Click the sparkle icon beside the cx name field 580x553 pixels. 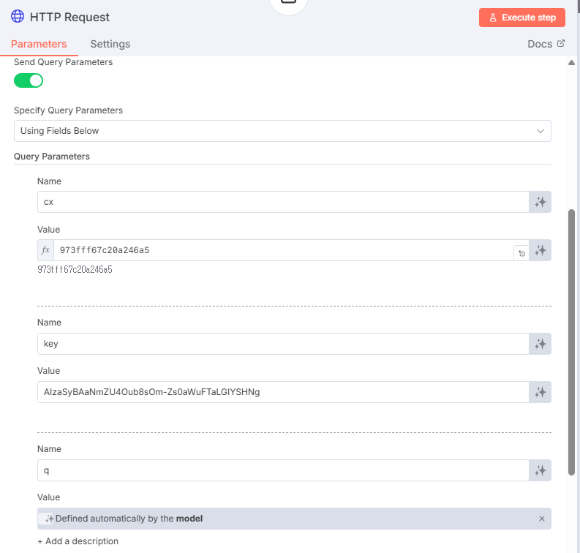pyautogui.click(x=540, y=202)
